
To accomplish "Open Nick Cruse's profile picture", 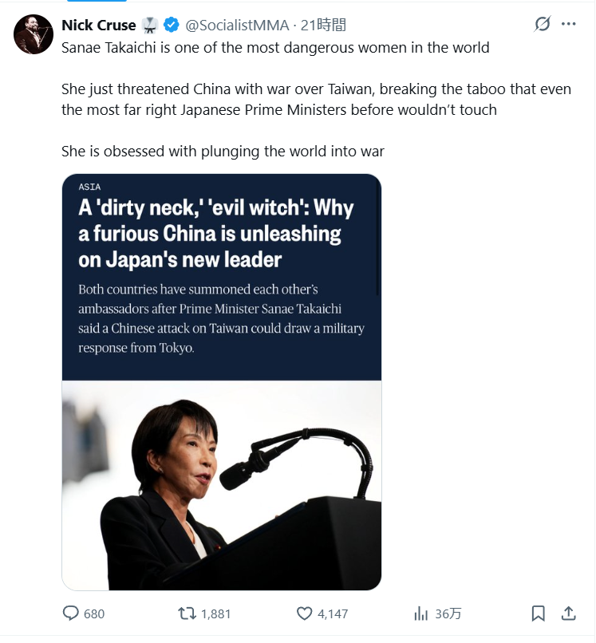I will pos(34,34).
